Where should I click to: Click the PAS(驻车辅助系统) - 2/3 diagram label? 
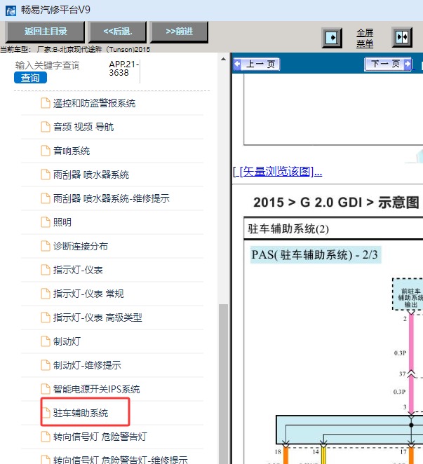coord(315,255)
